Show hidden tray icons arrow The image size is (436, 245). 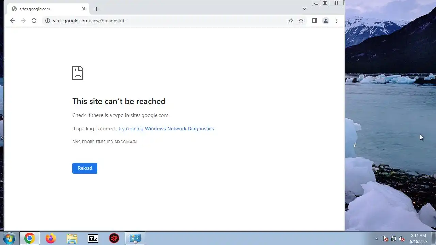click(x=377, y=239)
